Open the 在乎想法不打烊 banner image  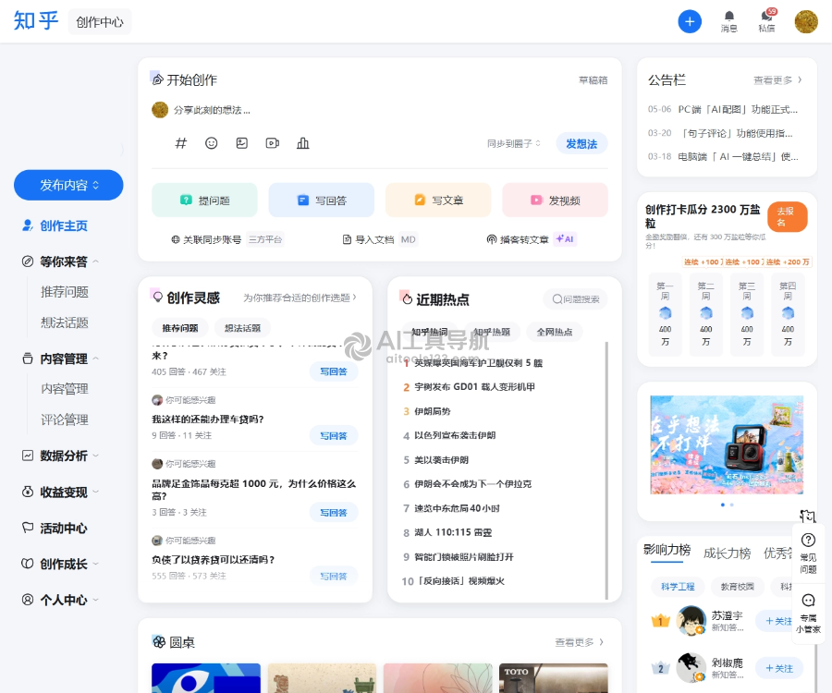[x=727, y=444]
